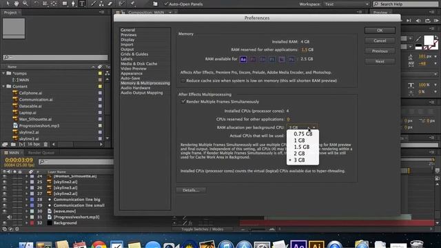The height and width of the screenshot is (248, 441).
Task: Click the Cellphone.ai file icon
Action: click(15, 93)
